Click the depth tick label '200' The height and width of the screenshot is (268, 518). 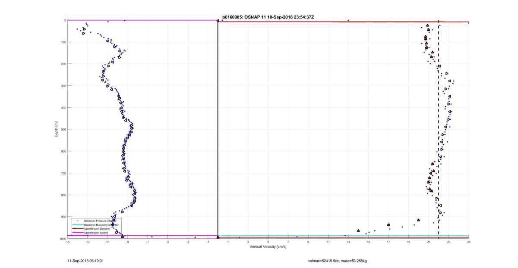[x=63, y=64]
